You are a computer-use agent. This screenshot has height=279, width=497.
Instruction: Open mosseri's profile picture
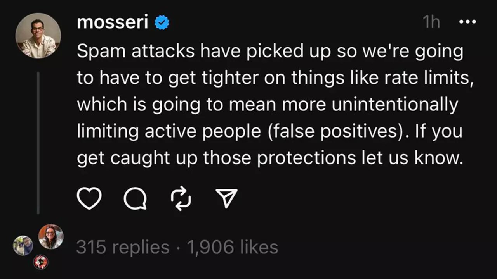38,36
